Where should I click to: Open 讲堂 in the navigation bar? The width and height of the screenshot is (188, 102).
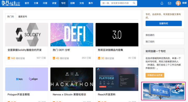point(54,3)
